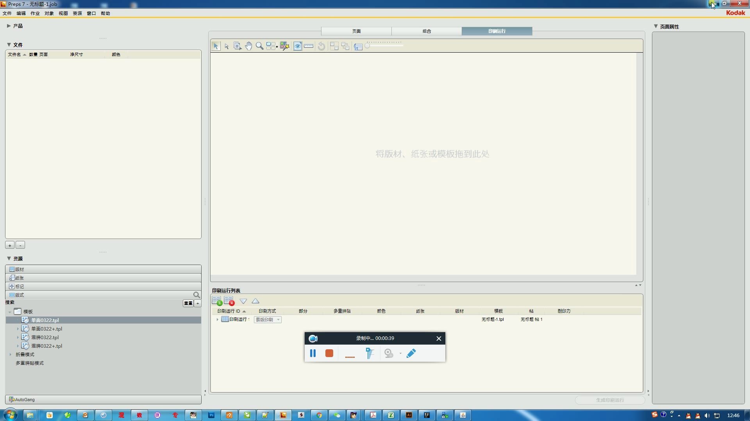The width and height of the screenshot is (750, 421).
Task: Select the hand pan tool
Action: (x=248, y=46)
